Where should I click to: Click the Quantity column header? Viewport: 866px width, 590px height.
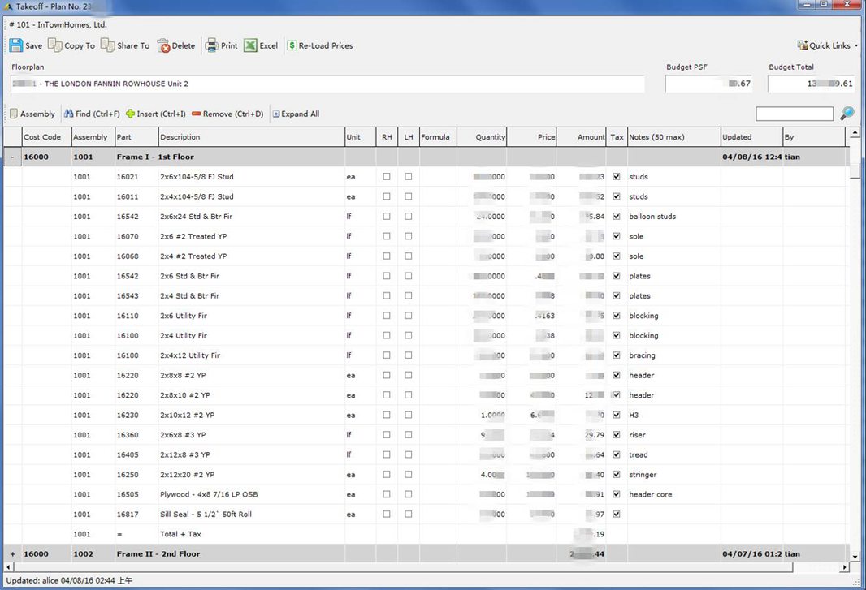482,137
